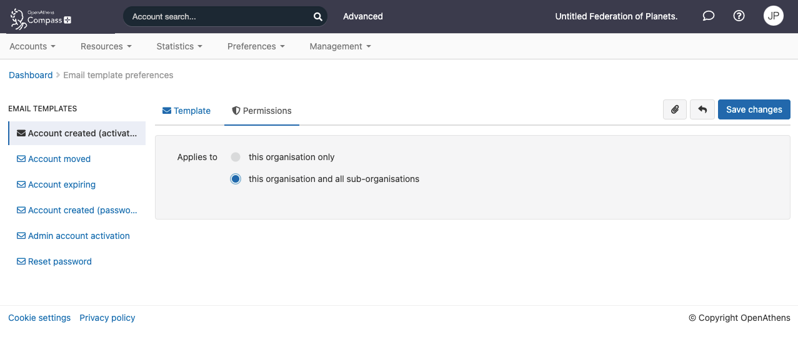
Task: Go to Dashboard breadcrumb link
Action: 31,75
